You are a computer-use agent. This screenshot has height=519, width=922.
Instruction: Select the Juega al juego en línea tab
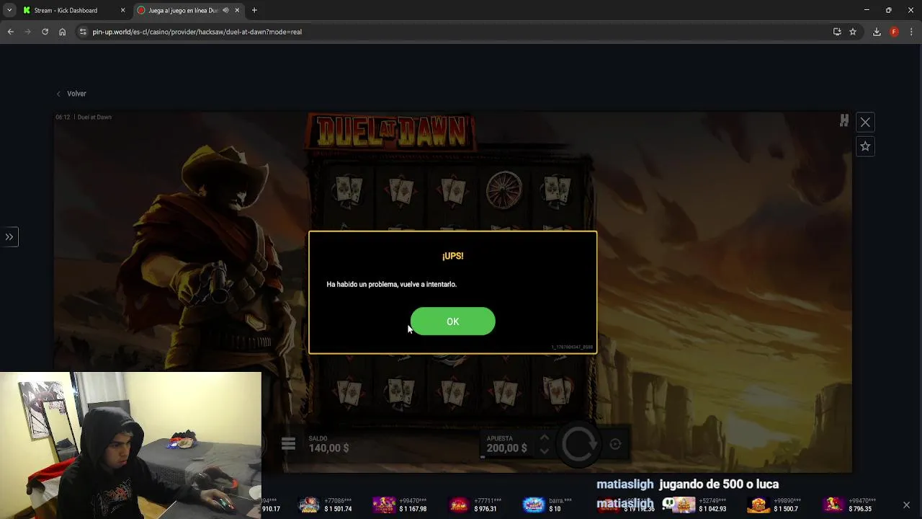pos(184,11)
